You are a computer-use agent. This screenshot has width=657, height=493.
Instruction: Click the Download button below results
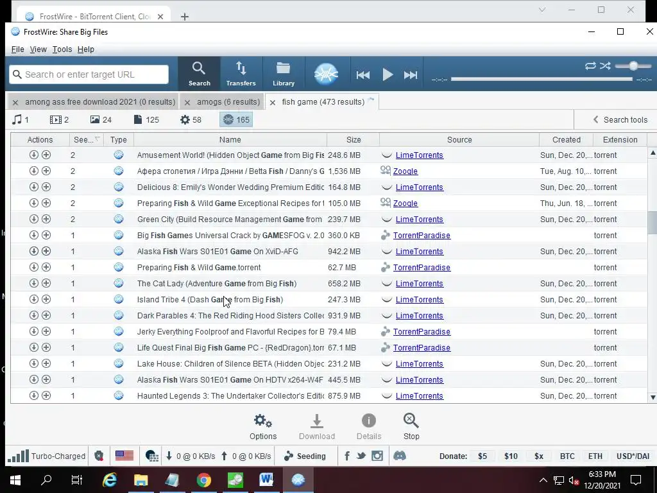click(x=317, y=427)
